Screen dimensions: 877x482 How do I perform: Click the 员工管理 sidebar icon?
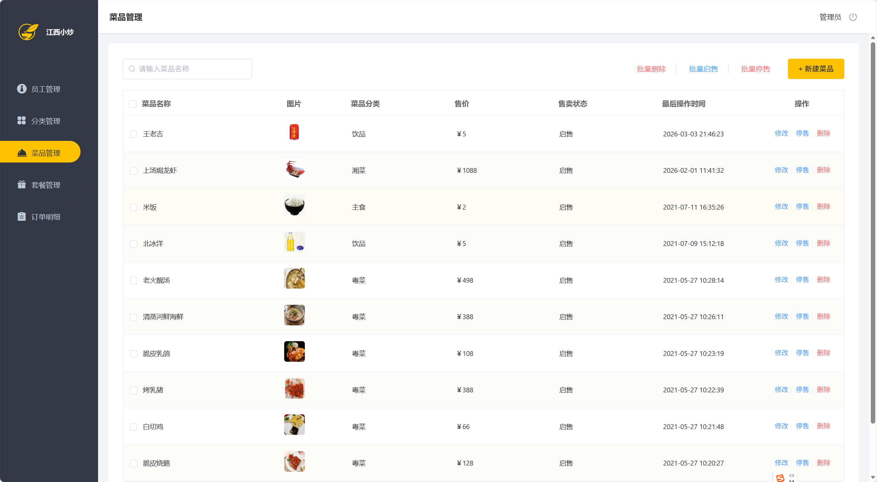22,89
